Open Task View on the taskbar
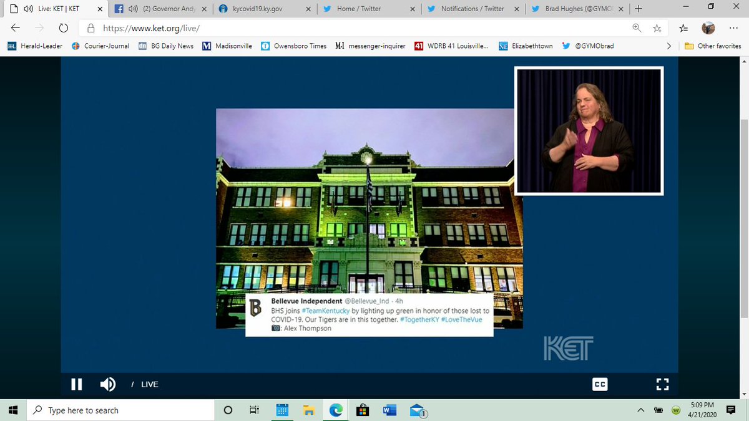The width and height of the screenshot is (749, 421). pos(254,410)
